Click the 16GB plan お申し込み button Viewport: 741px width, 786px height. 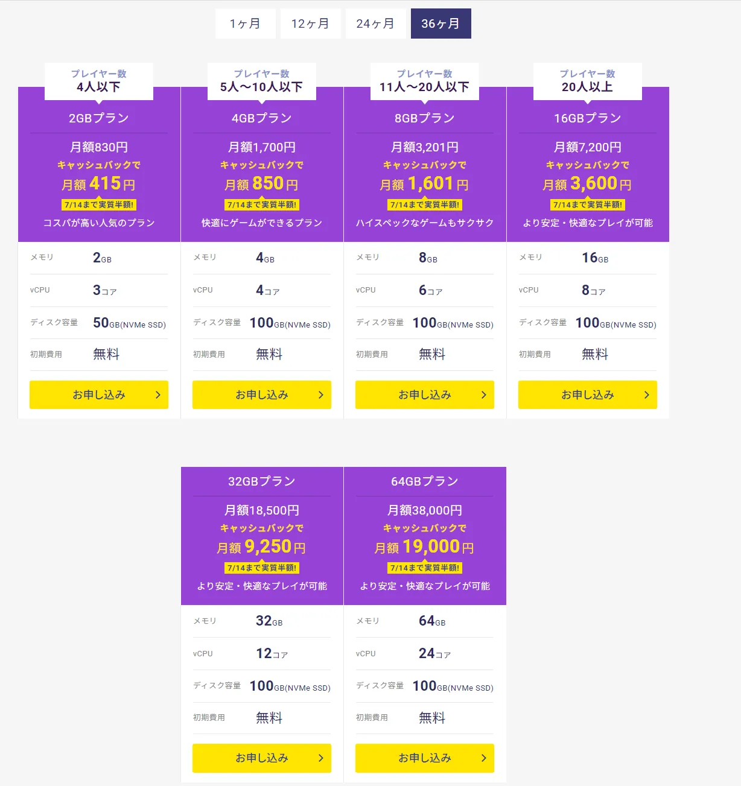[x=588, y=395]
